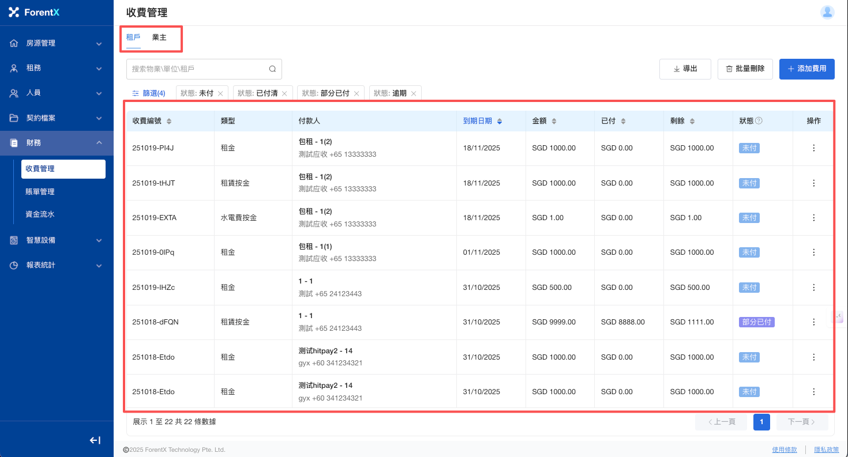This screenshot has height=457, width=848.
Task: Expand the 智慧設備 sidebar menu
Action: click(57, 240)
